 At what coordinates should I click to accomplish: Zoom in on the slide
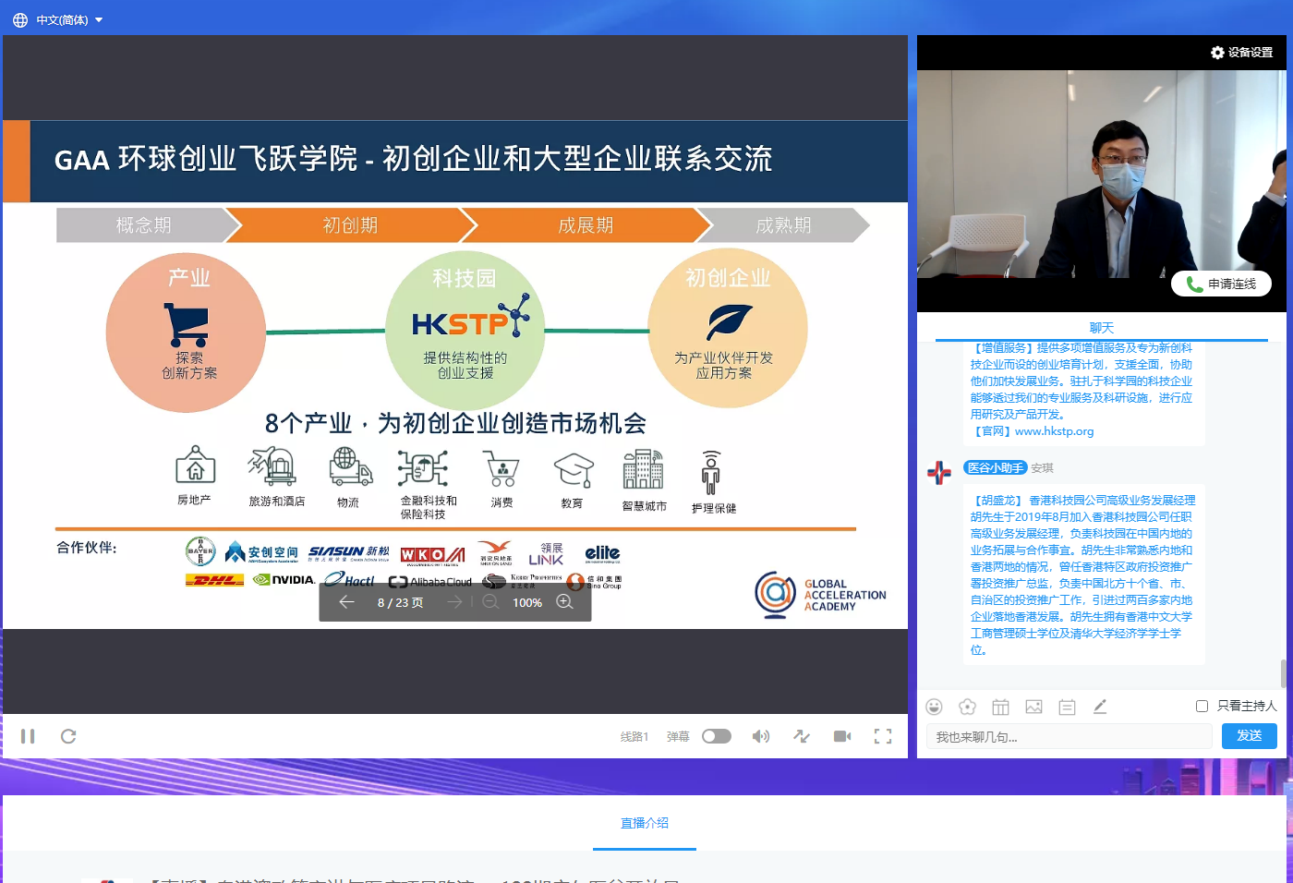coord(564,602)
